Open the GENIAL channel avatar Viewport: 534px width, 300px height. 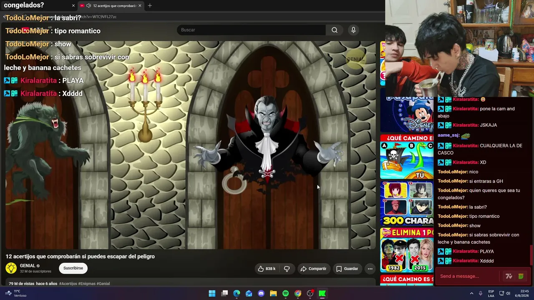(x=11, y=268)
